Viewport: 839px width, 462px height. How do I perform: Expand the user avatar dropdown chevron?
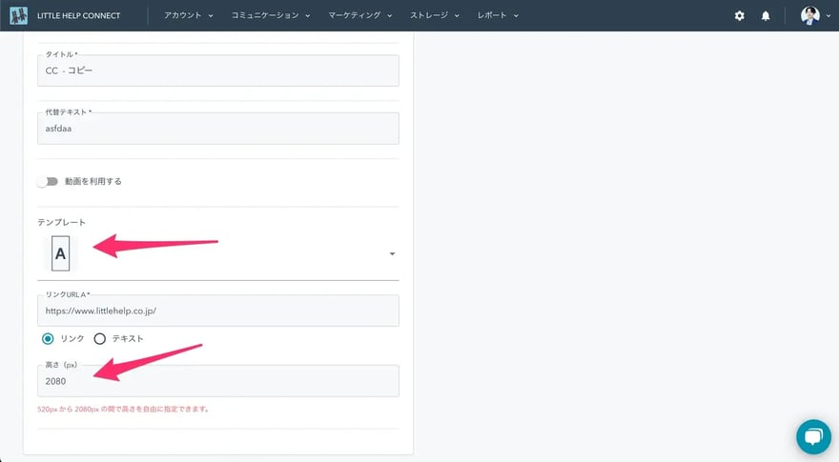[x=828, y=16]
